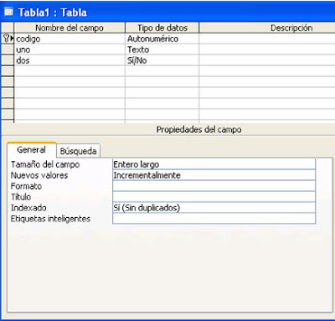
Task: Click the Nuevos valores label
Action: (39, 175)
